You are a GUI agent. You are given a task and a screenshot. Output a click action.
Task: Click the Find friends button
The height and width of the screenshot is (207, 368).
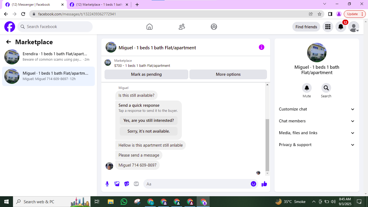(x=306, y=27)
